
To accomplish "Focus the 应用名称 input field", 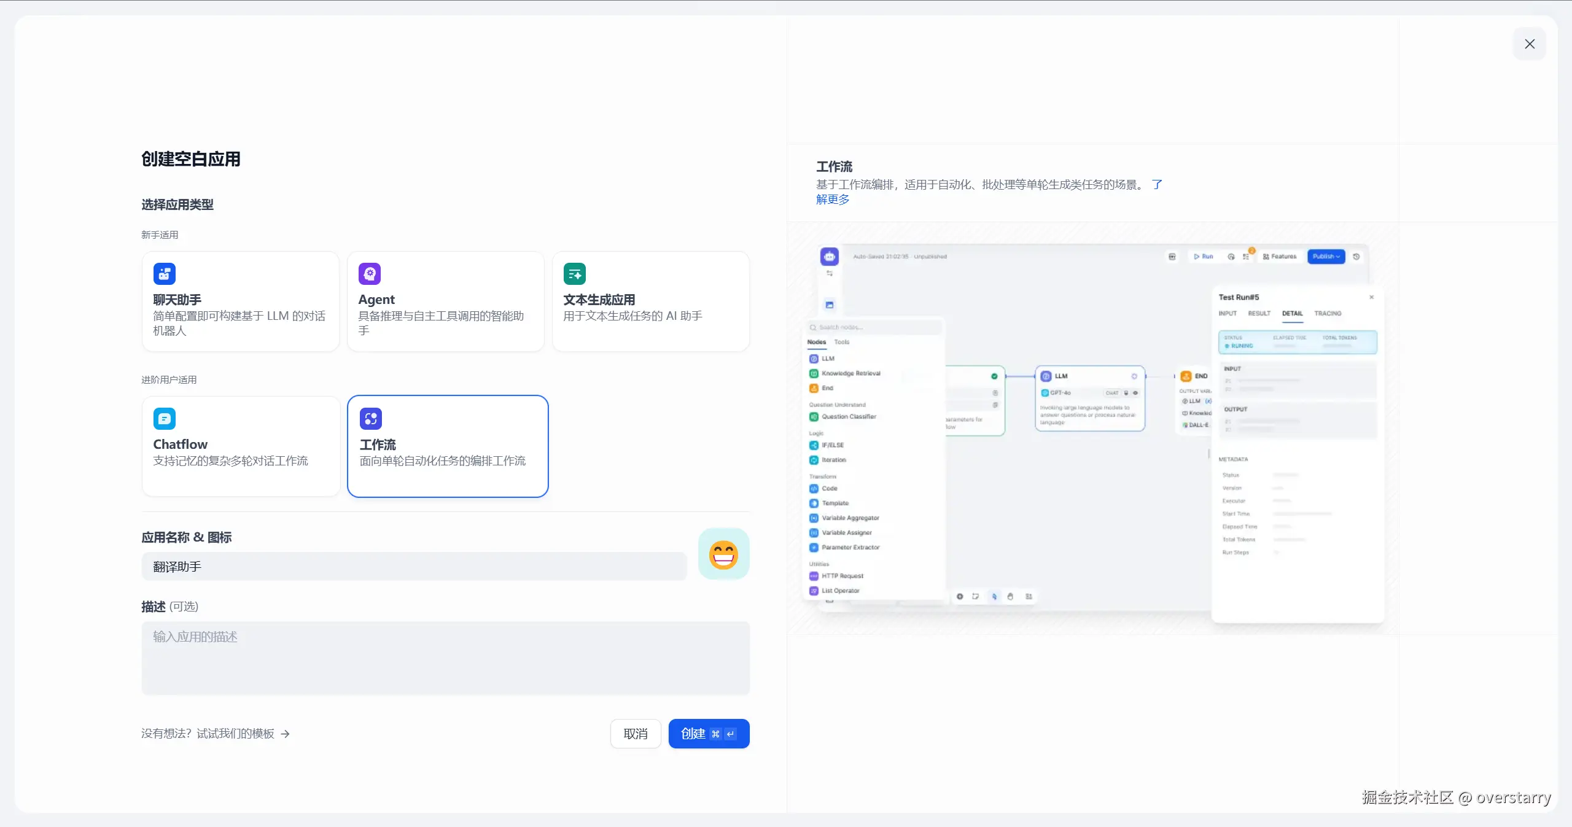I will click(x=413, y=567).
